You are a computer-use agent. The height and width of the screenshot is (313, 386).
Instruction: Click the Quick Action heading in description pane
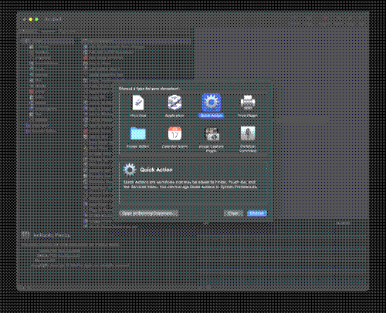[156, 170]
